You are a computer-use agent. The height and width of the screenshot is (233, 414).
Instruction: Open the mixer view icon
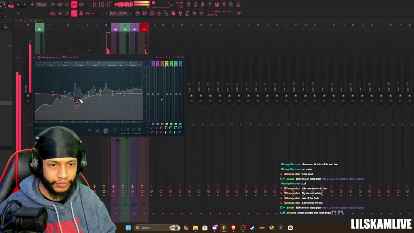(x=159, y=13)
